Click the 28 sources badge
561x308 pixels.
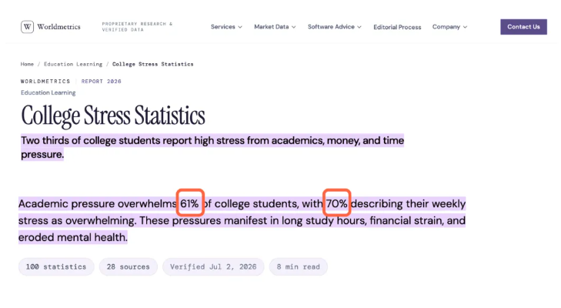click(128, 267)
